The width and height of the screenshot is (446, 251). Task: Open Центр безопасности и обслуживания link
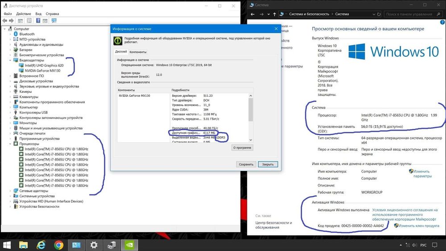pyautogui.click(x=274, y=225)
